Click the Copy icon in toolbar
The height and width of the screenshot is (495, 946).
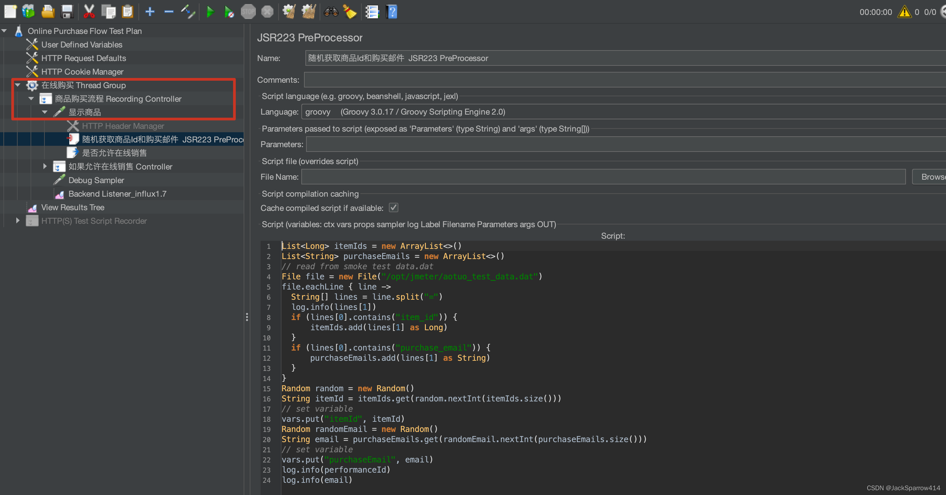click(x=108, y=12)
